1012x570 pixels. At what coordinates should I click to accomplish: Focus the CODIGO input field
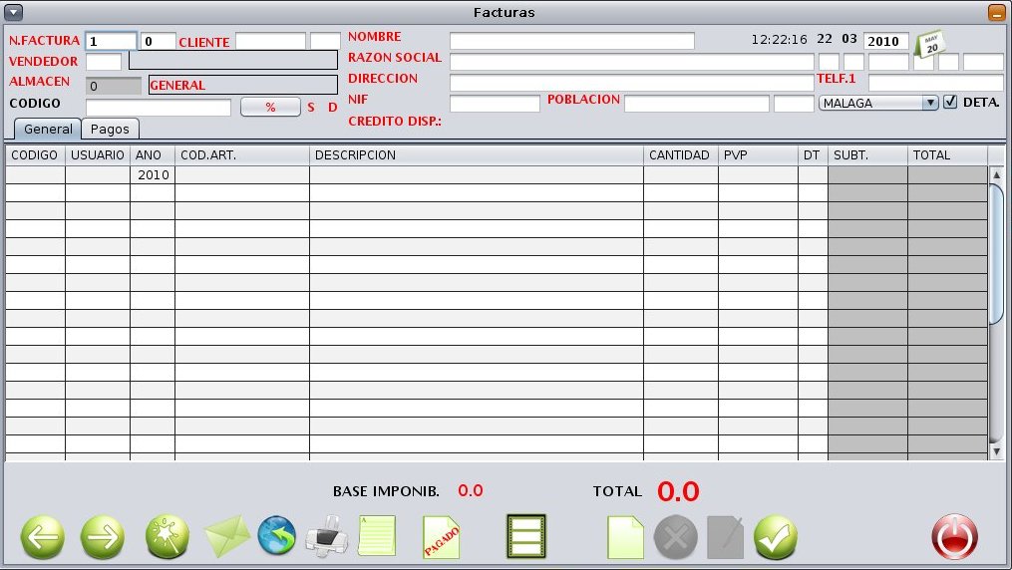pyautogui.click(x=159, y=107)
